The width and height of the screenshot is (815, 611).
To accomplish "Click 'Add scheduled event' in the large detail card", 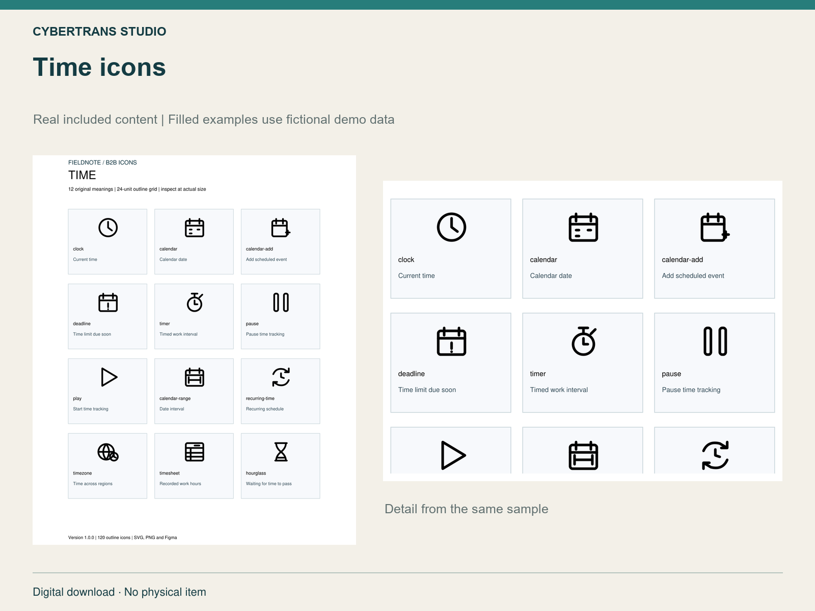I will pyautogui.click(x=693, y=276).
